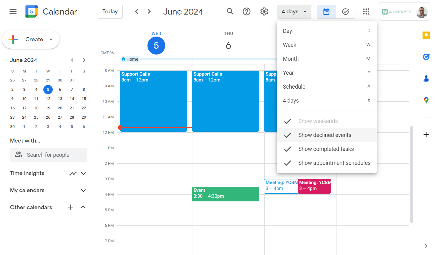Image resolution: width=435 pixels, height=255 pixels.
Task: Select Month from the view menu
Action: pyautogui.click(x=291, y=59)
